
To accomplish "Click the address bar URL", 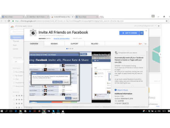I will (69, 21).
